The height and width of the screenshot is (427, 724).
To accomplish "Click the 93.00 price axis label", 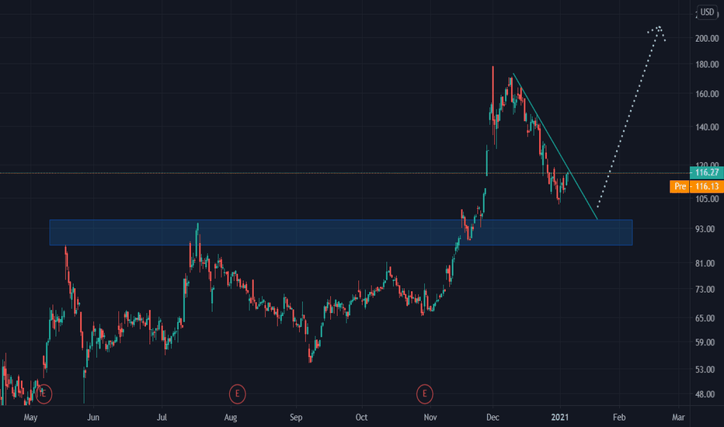I will coord(705,230).
